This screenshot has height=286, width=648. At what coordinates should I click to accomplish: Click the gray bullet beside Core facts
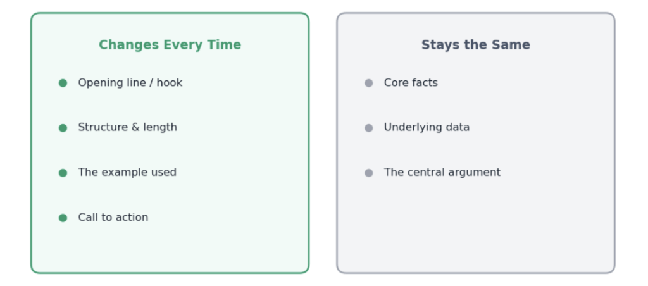coord(369,83)
